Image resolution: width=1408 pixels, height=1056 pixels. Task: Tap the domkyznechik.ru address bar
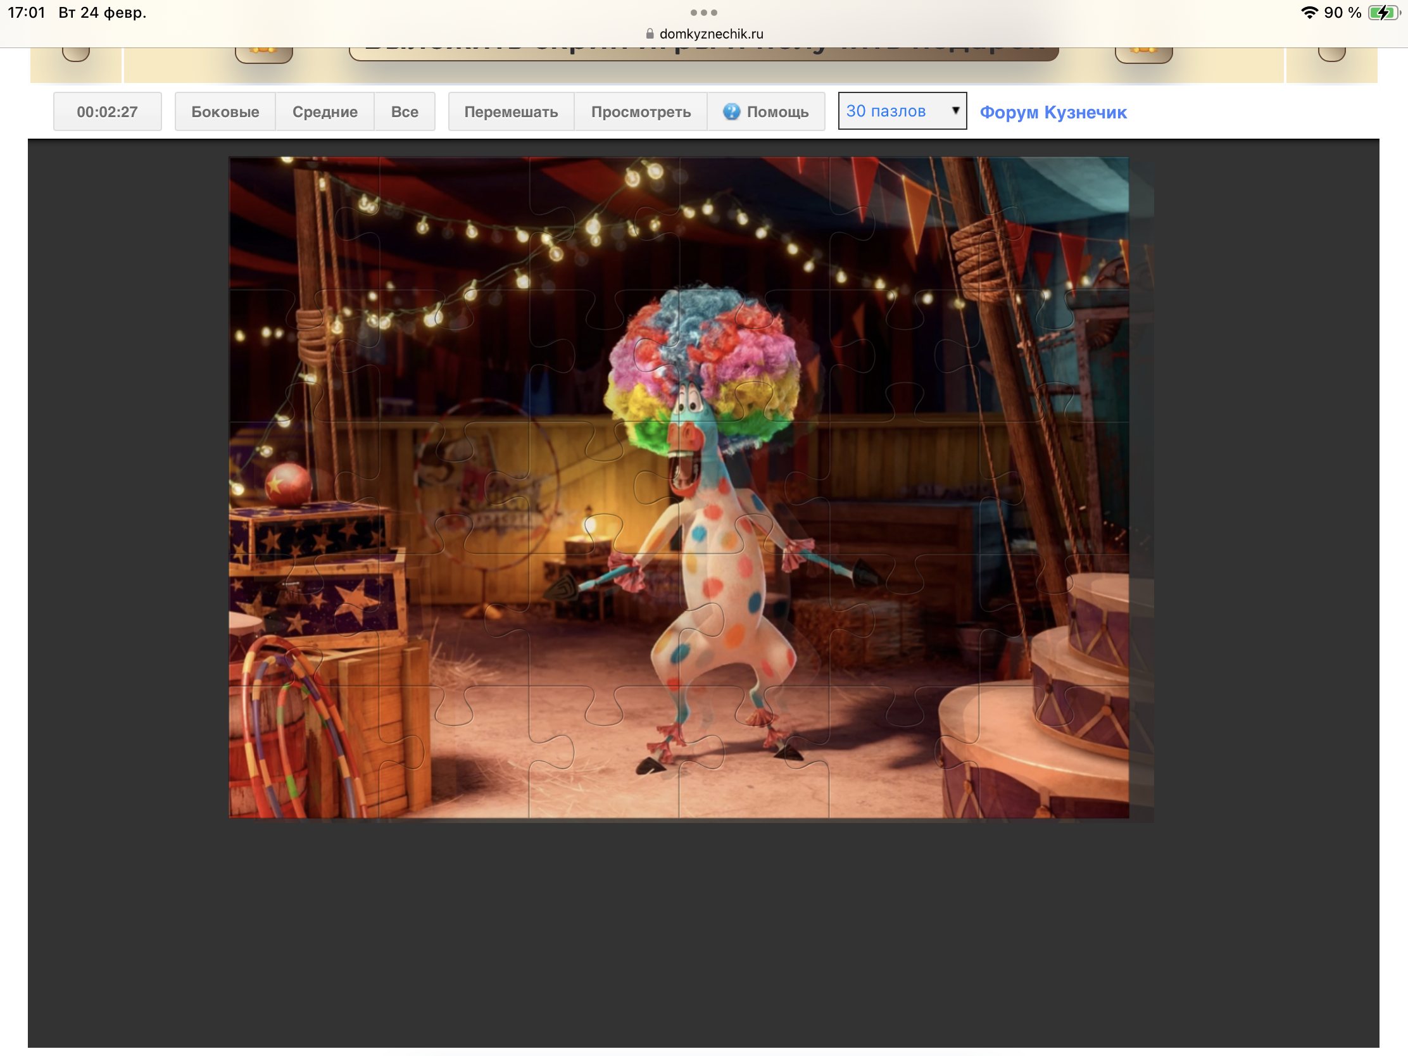pyautogui.click(x=710, y=34)
